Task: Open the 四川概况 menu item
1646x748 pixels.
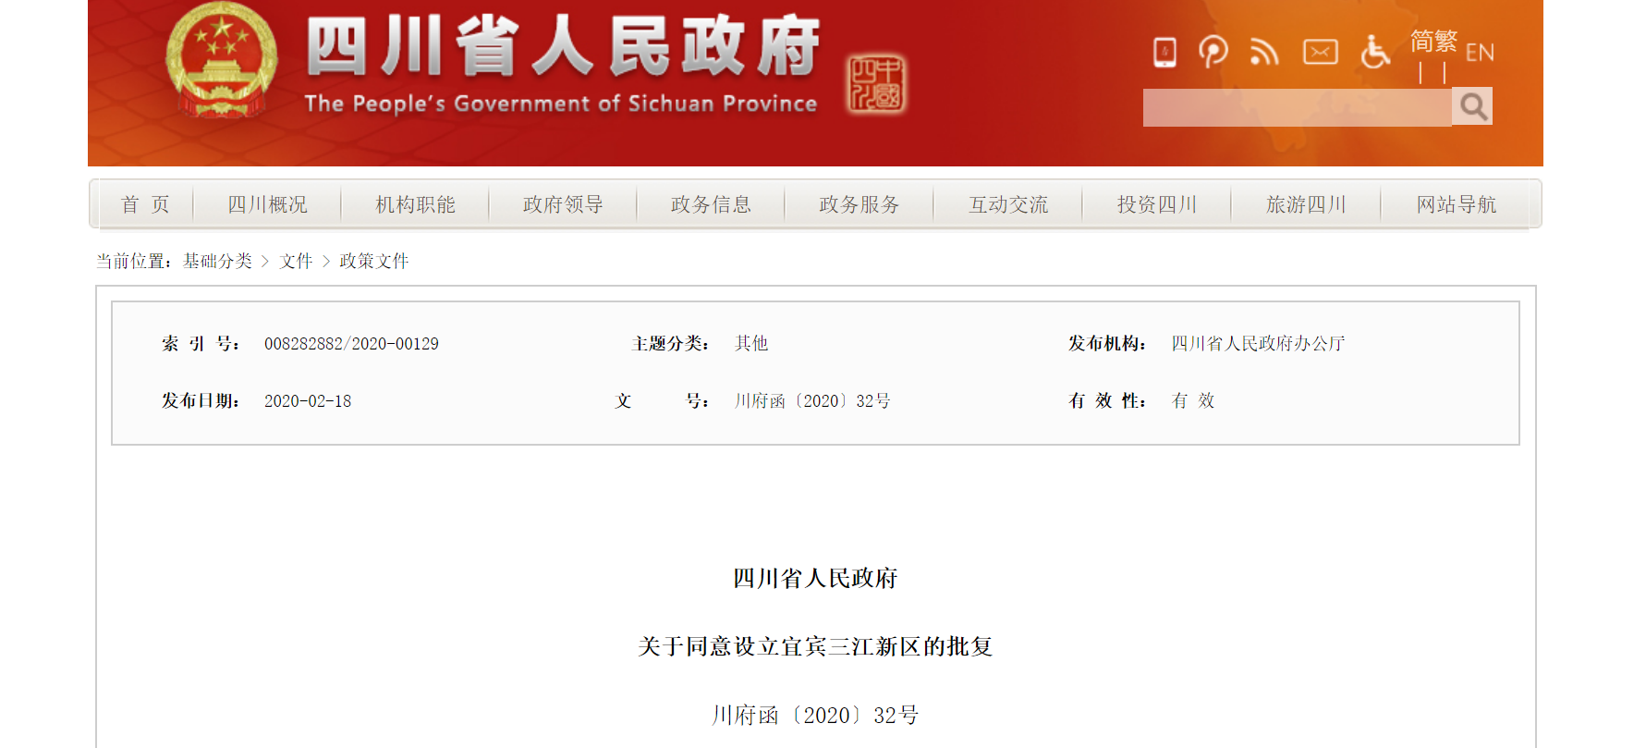Action: [267, 204]
